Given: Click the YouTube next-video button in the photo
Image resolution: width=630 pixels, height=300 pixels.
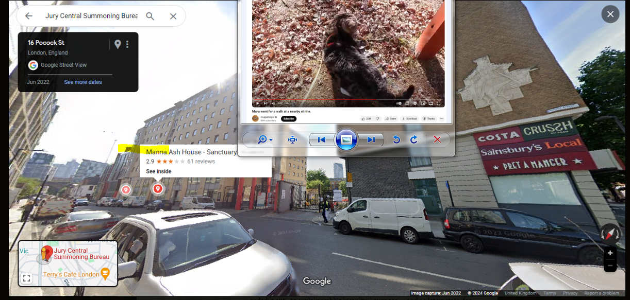Looking at the screenshot, I should 265,103.
